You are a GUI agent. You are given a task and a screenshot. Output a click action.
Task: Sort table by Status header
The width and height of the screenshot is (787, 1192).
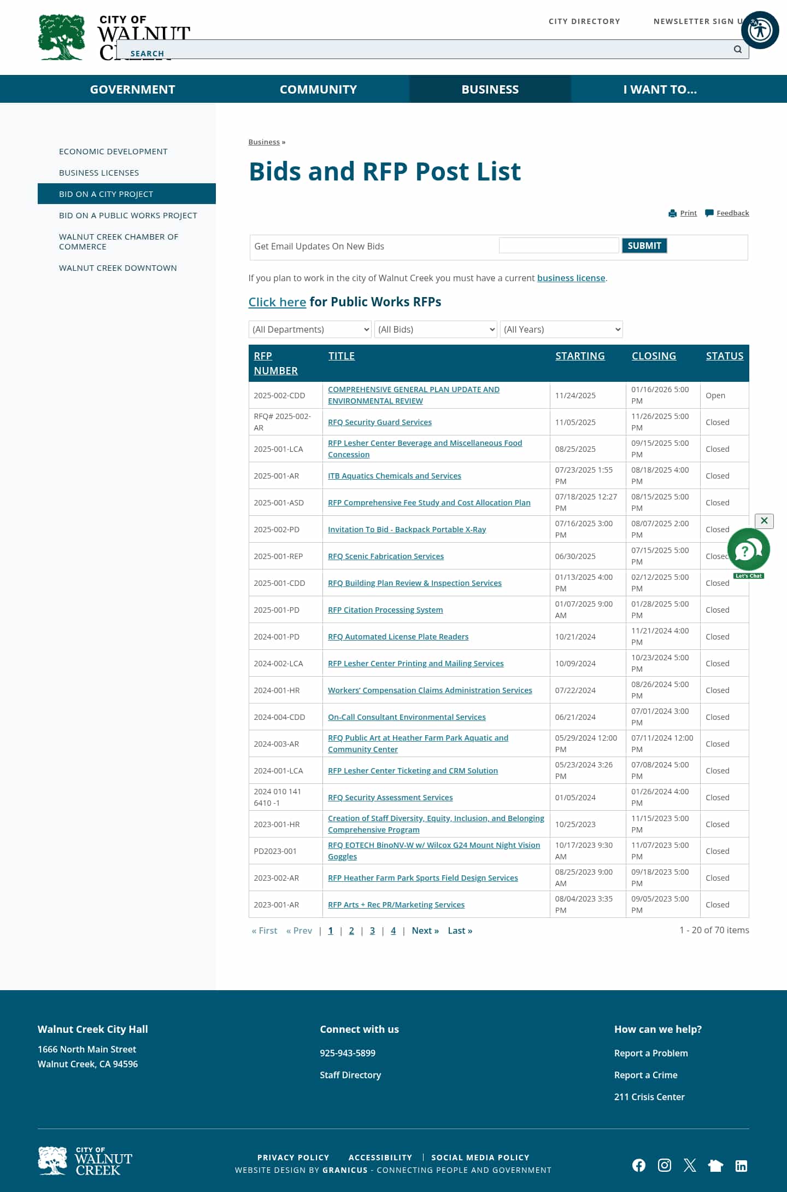[725, 356]
